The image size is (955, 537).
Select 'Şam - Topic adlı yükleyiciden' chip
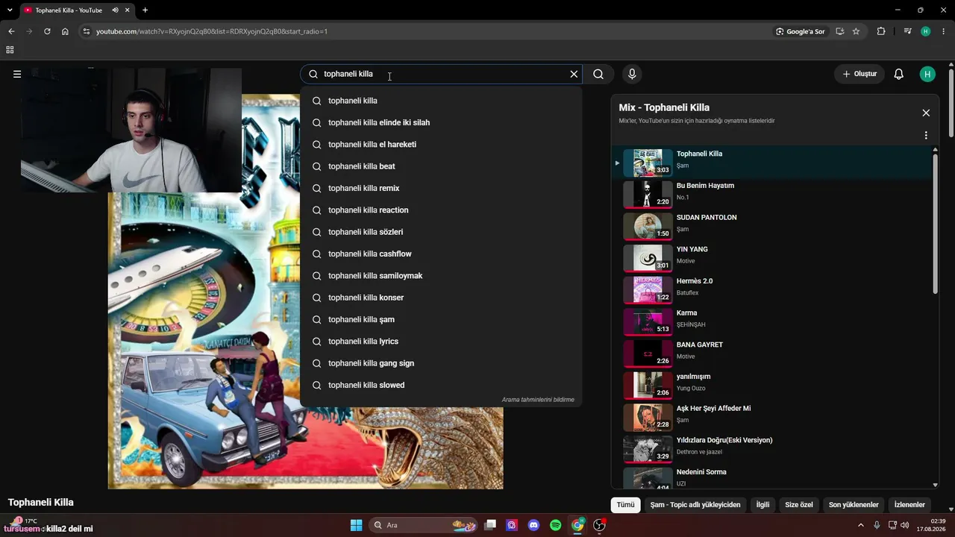pyautogui.click(x=695, y=505)
